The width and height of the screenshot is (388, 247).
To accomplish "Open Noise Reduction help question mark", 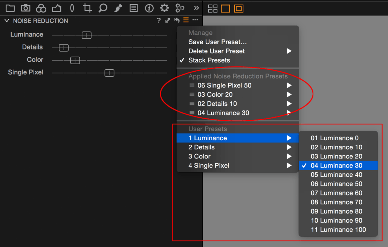I will click(158, 21).
